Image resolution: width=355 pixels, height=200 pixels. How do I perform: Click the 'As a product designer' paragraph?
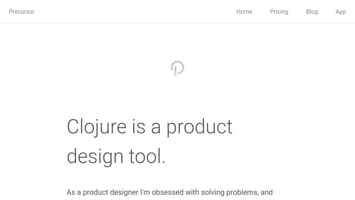tap(170, 192)
